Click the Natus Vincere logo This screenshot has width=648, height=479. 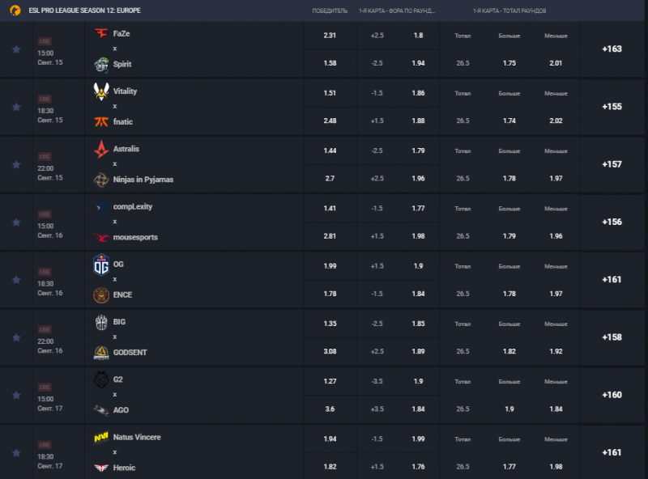(x=101, y=437)
